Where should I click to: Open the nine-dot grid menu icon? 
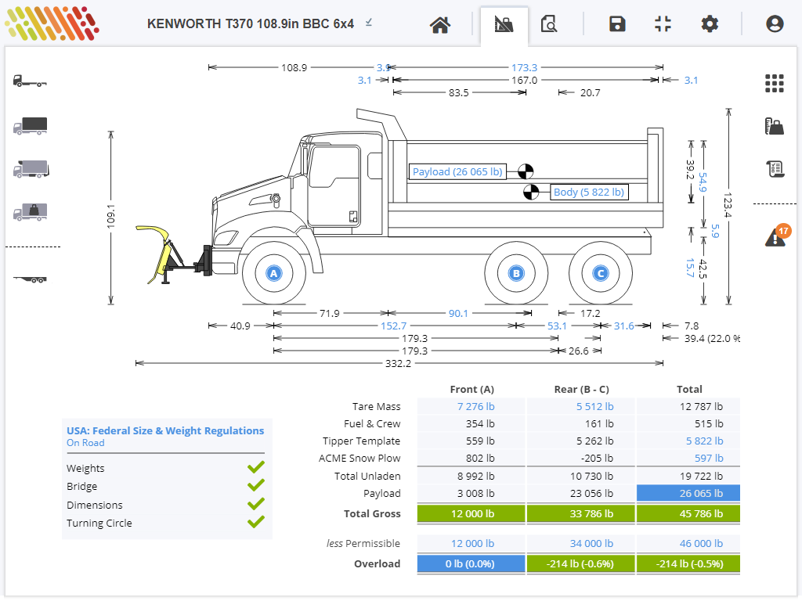[x=775, y=83]
